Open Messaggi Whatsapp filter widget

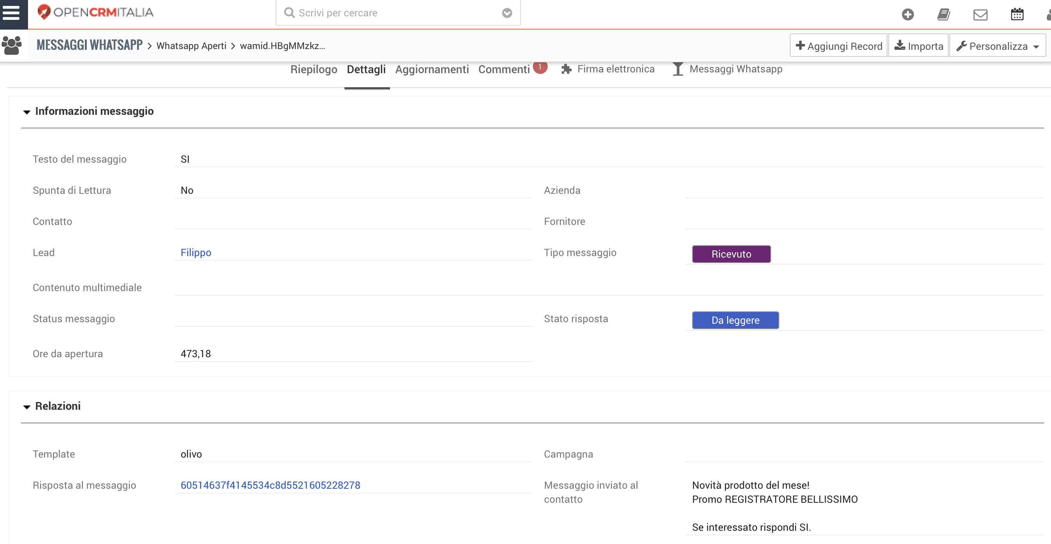pos(728,69)
